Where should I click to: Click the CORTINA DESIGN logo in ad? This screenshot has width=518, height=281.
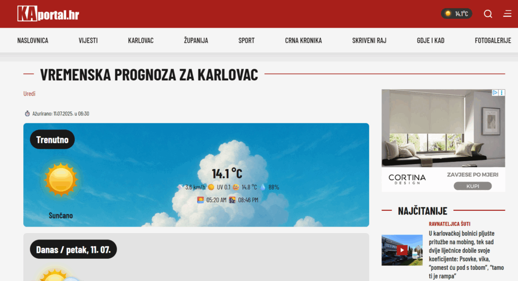[x=407, y=179]
